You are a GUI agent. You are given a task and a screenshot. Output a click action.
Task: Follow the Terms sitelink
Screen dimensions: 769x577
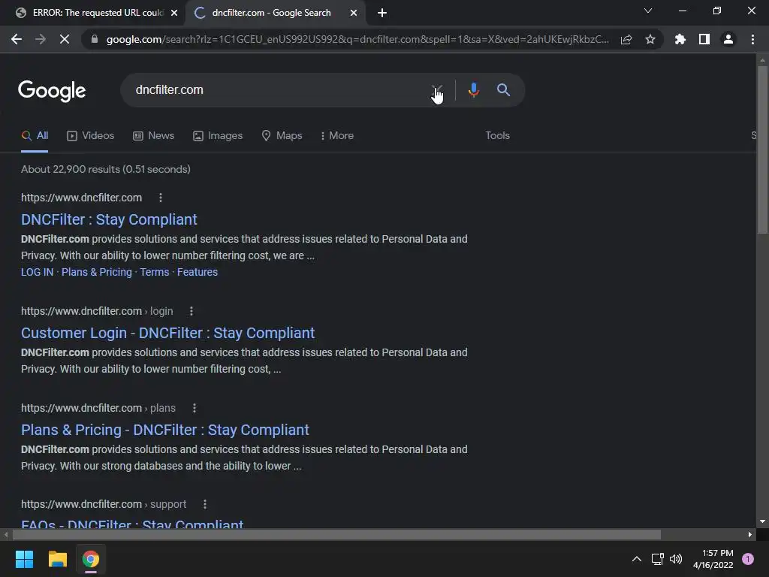tap(155, 272)
